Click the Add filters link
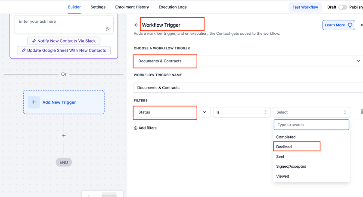363x197 pixels. 145,128
